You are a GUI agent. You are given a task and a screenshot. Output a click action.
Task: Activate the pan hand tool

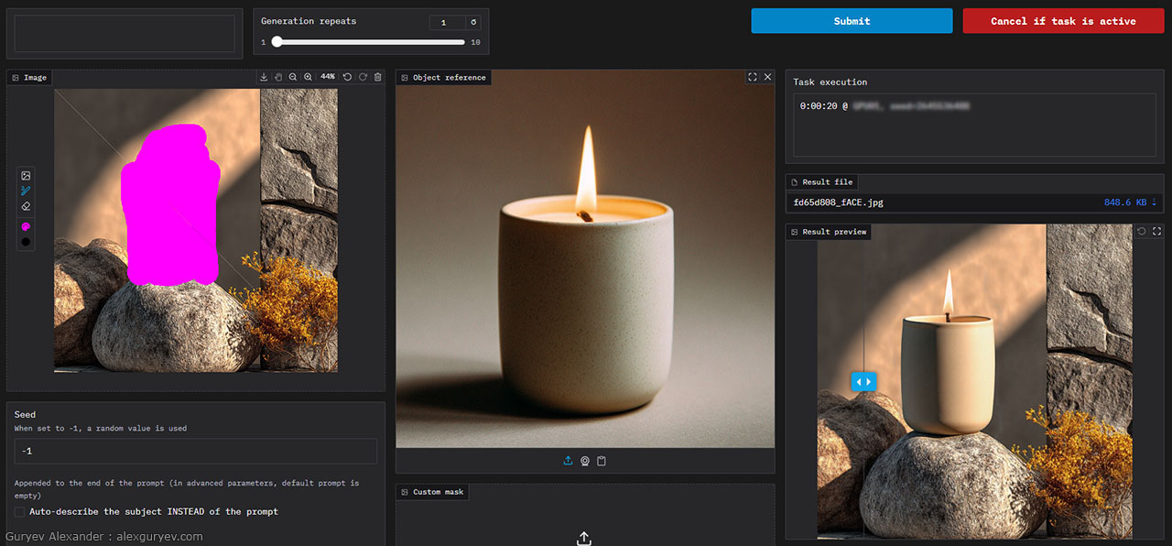click(x=278, y=77)
